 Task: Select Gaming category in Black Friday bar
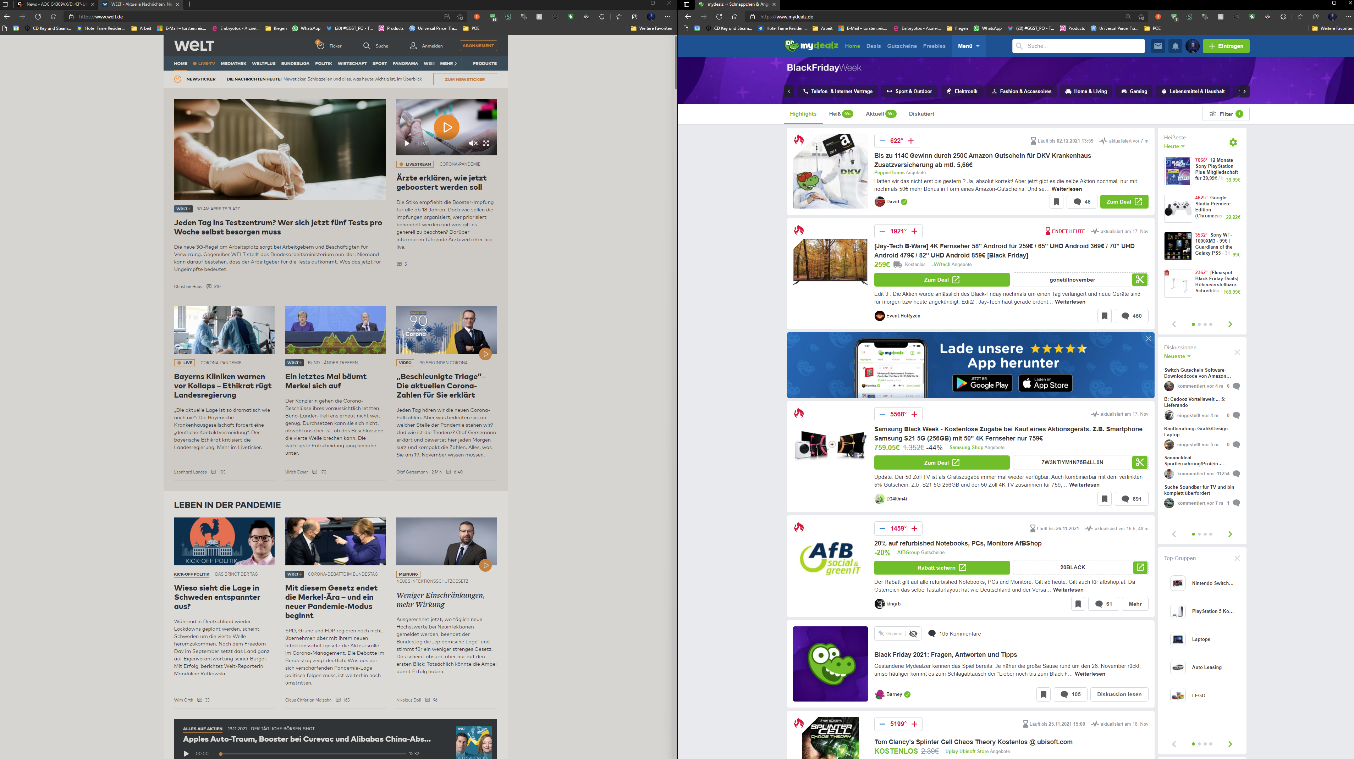click(1134, 92)
